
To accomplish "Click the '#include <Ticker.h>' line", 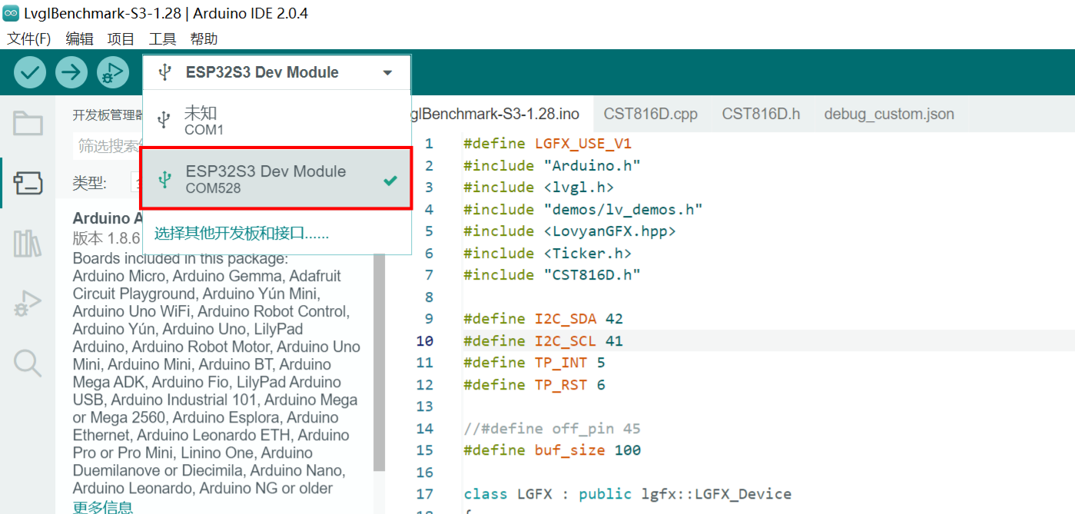I will (547, 253).
